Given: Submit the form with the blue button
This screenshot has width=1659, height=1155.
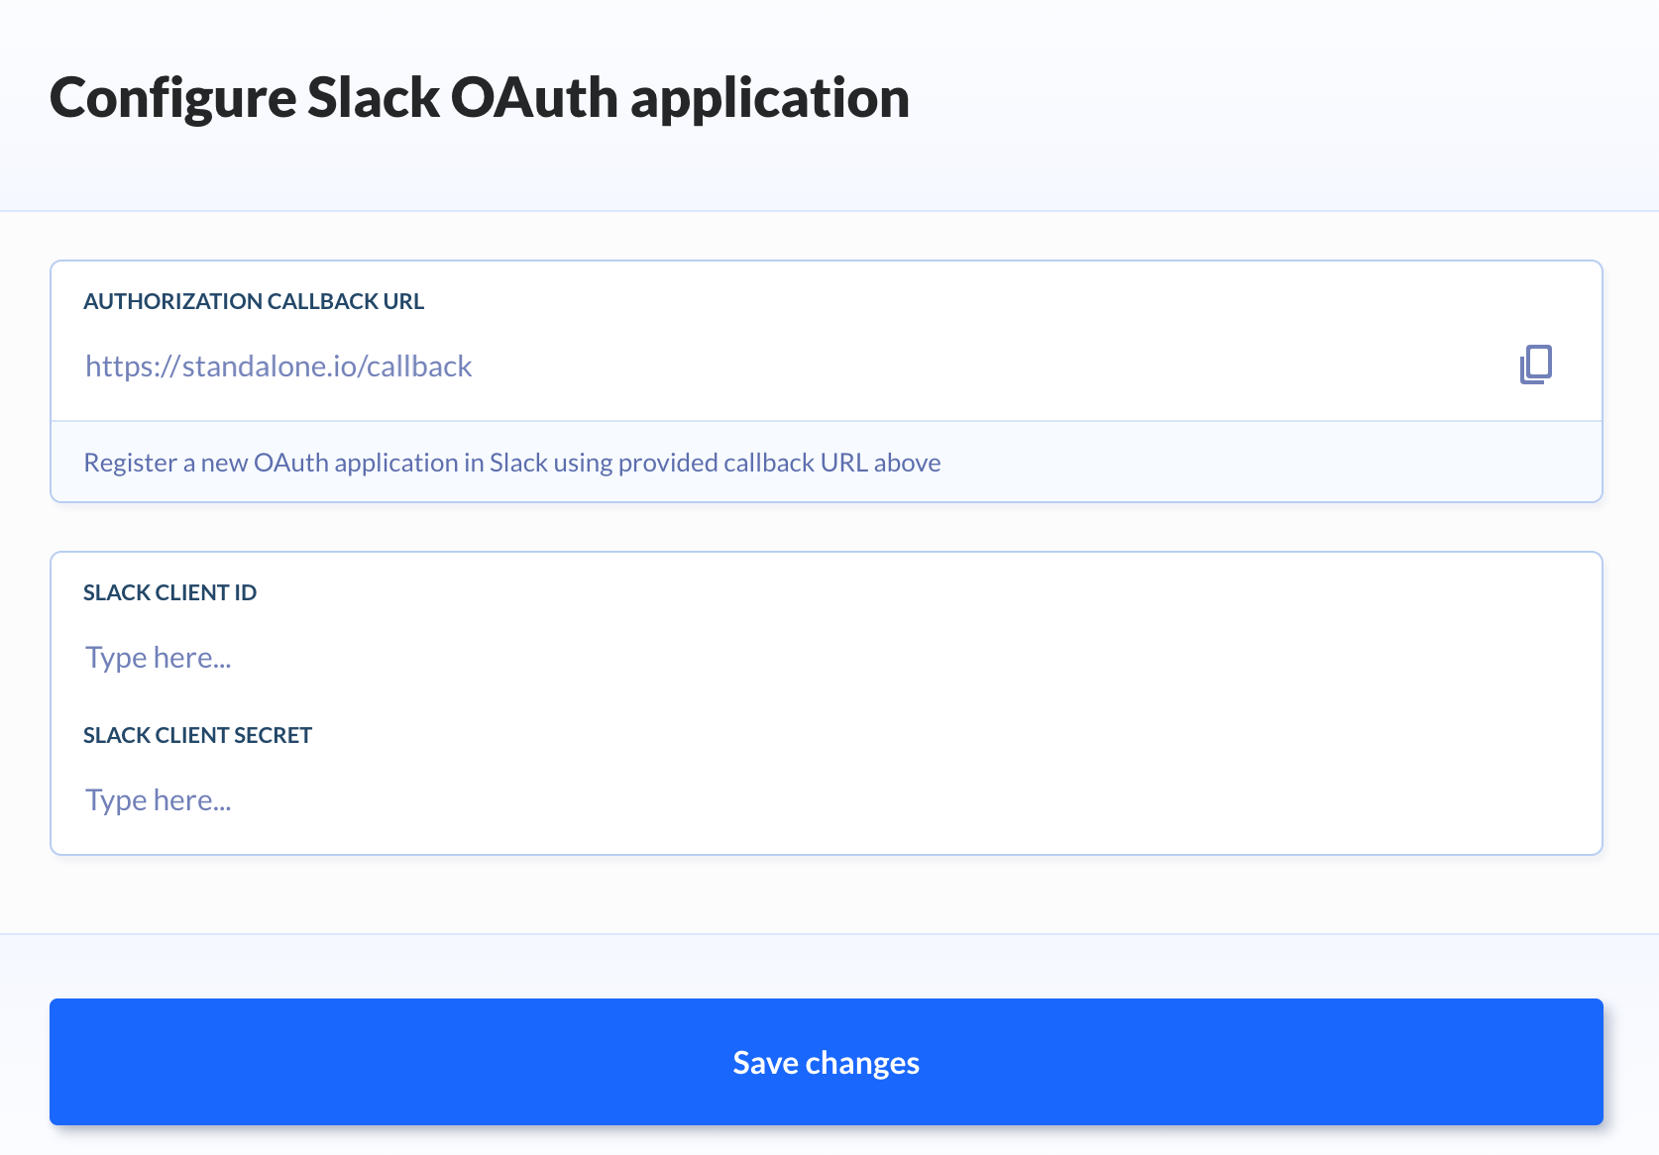Looking at the screenshot, I should click(x=826, y=1061).
